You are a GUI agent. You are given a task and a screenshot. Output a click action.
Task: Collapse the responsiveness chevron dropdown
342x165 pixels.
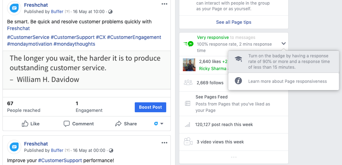284,44
